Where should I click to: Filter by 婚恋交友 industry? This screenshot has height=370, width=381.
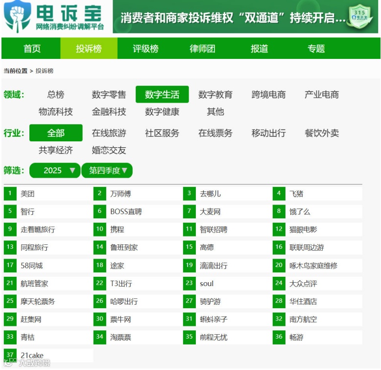109,150
